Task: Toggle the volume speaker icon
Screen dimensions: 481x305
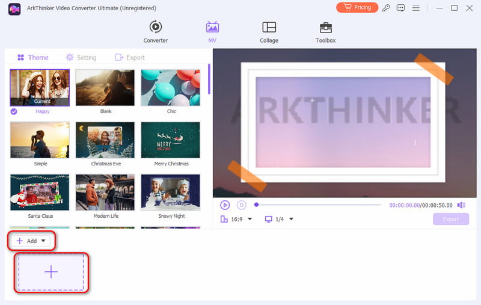Action: 461,205
